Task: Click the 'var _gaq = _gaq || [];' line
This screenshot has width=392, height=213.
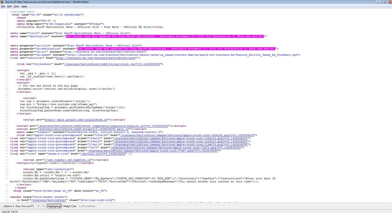Action: point(38,73)
